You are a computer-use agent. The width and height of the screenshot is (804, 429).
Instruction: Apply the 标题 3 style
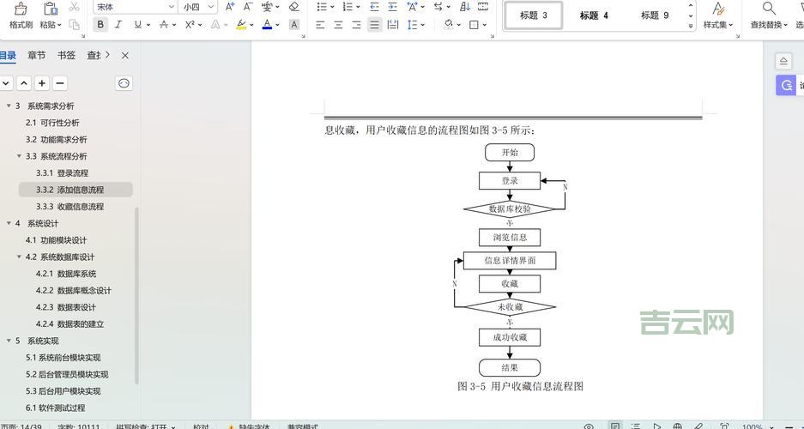pyautogui.click(x=533, y=15)
